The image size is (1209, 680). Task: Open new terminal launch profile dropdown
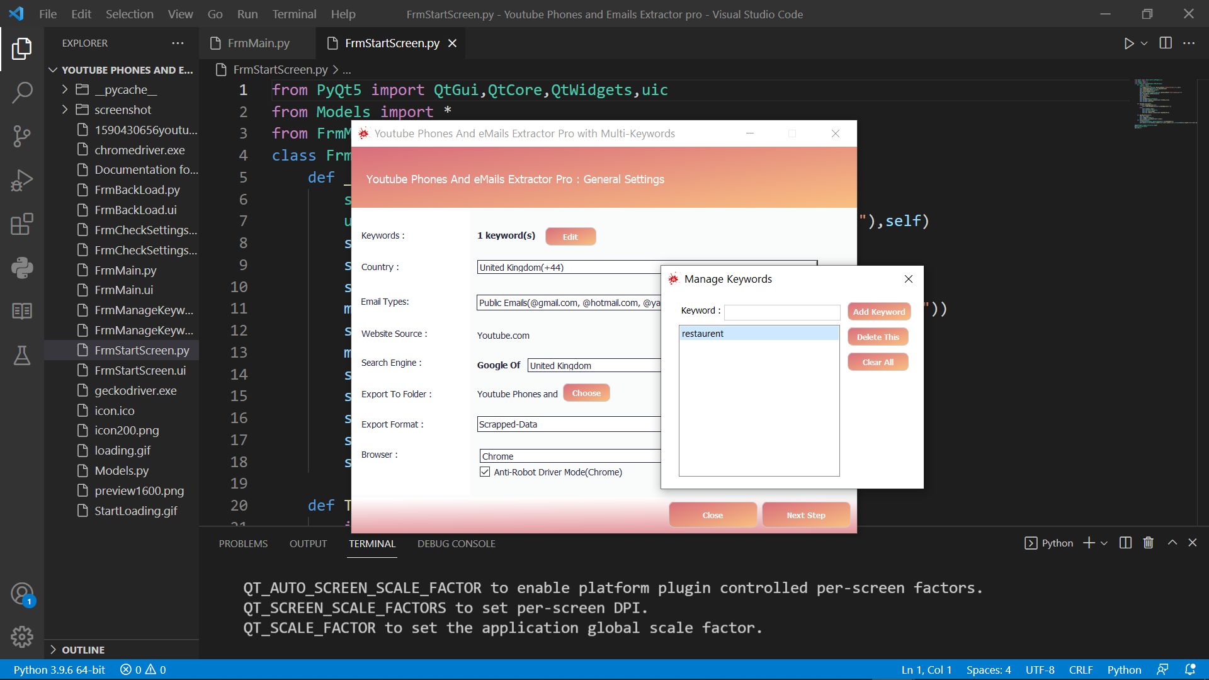[x=1104, y=543]
